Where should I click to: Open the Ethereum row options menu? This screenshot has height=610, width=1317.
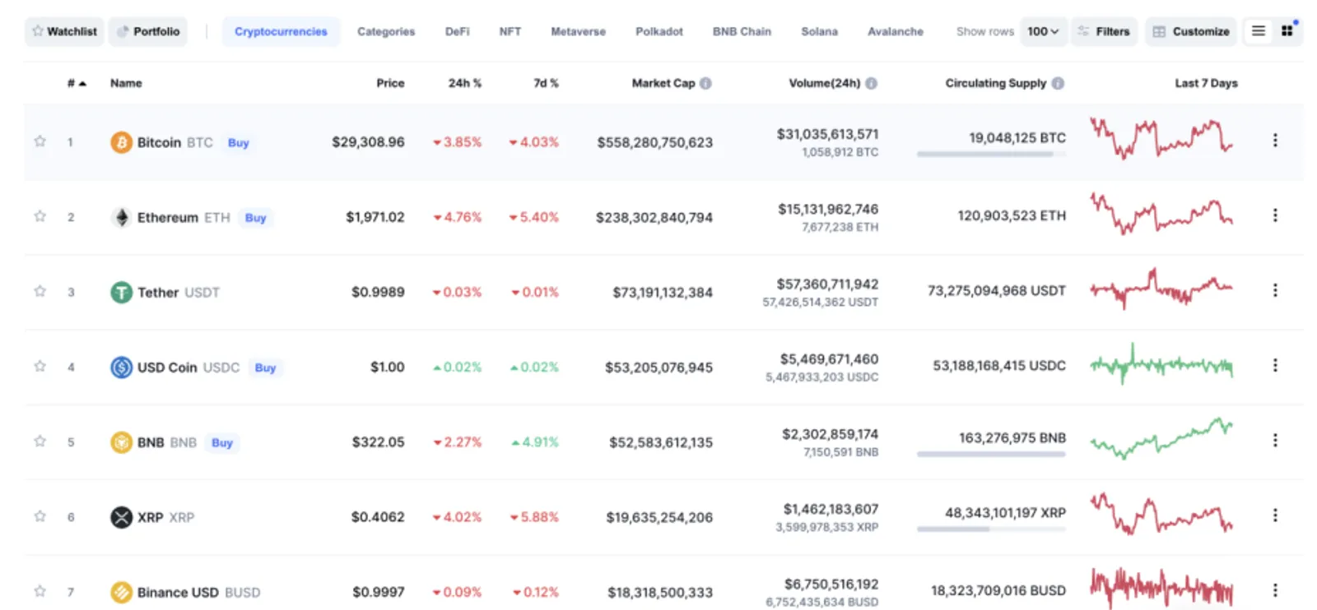pos(1275,215)
